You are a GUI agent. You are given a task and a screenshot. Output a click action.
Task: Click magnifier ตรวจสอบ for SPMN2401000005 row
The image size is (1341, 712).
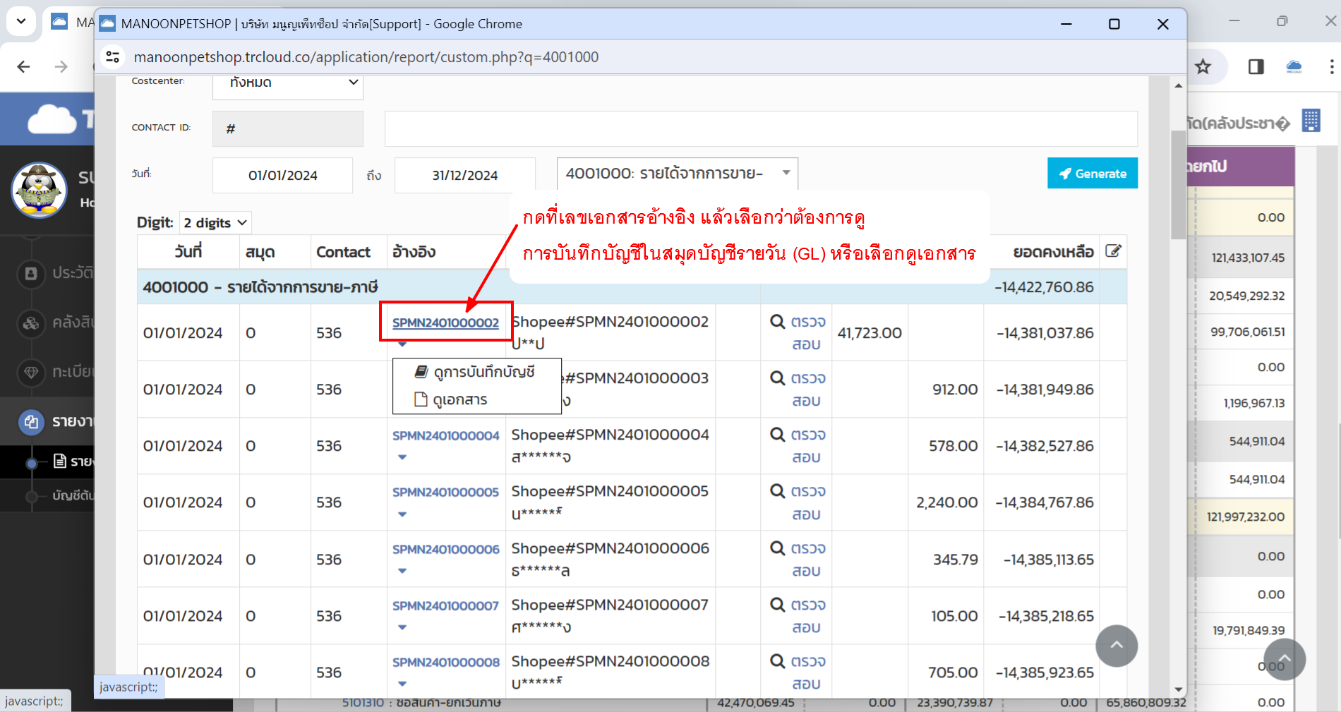798,502
